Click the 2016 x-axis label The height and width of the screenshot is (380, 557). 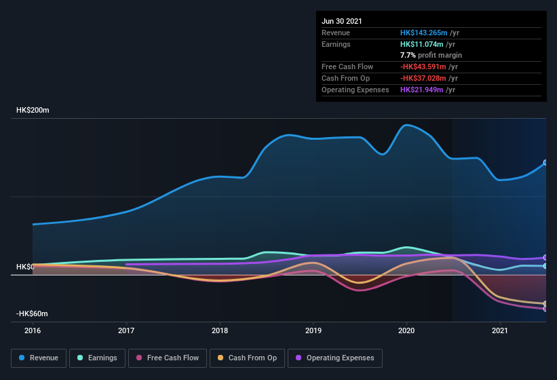(33, 330)
